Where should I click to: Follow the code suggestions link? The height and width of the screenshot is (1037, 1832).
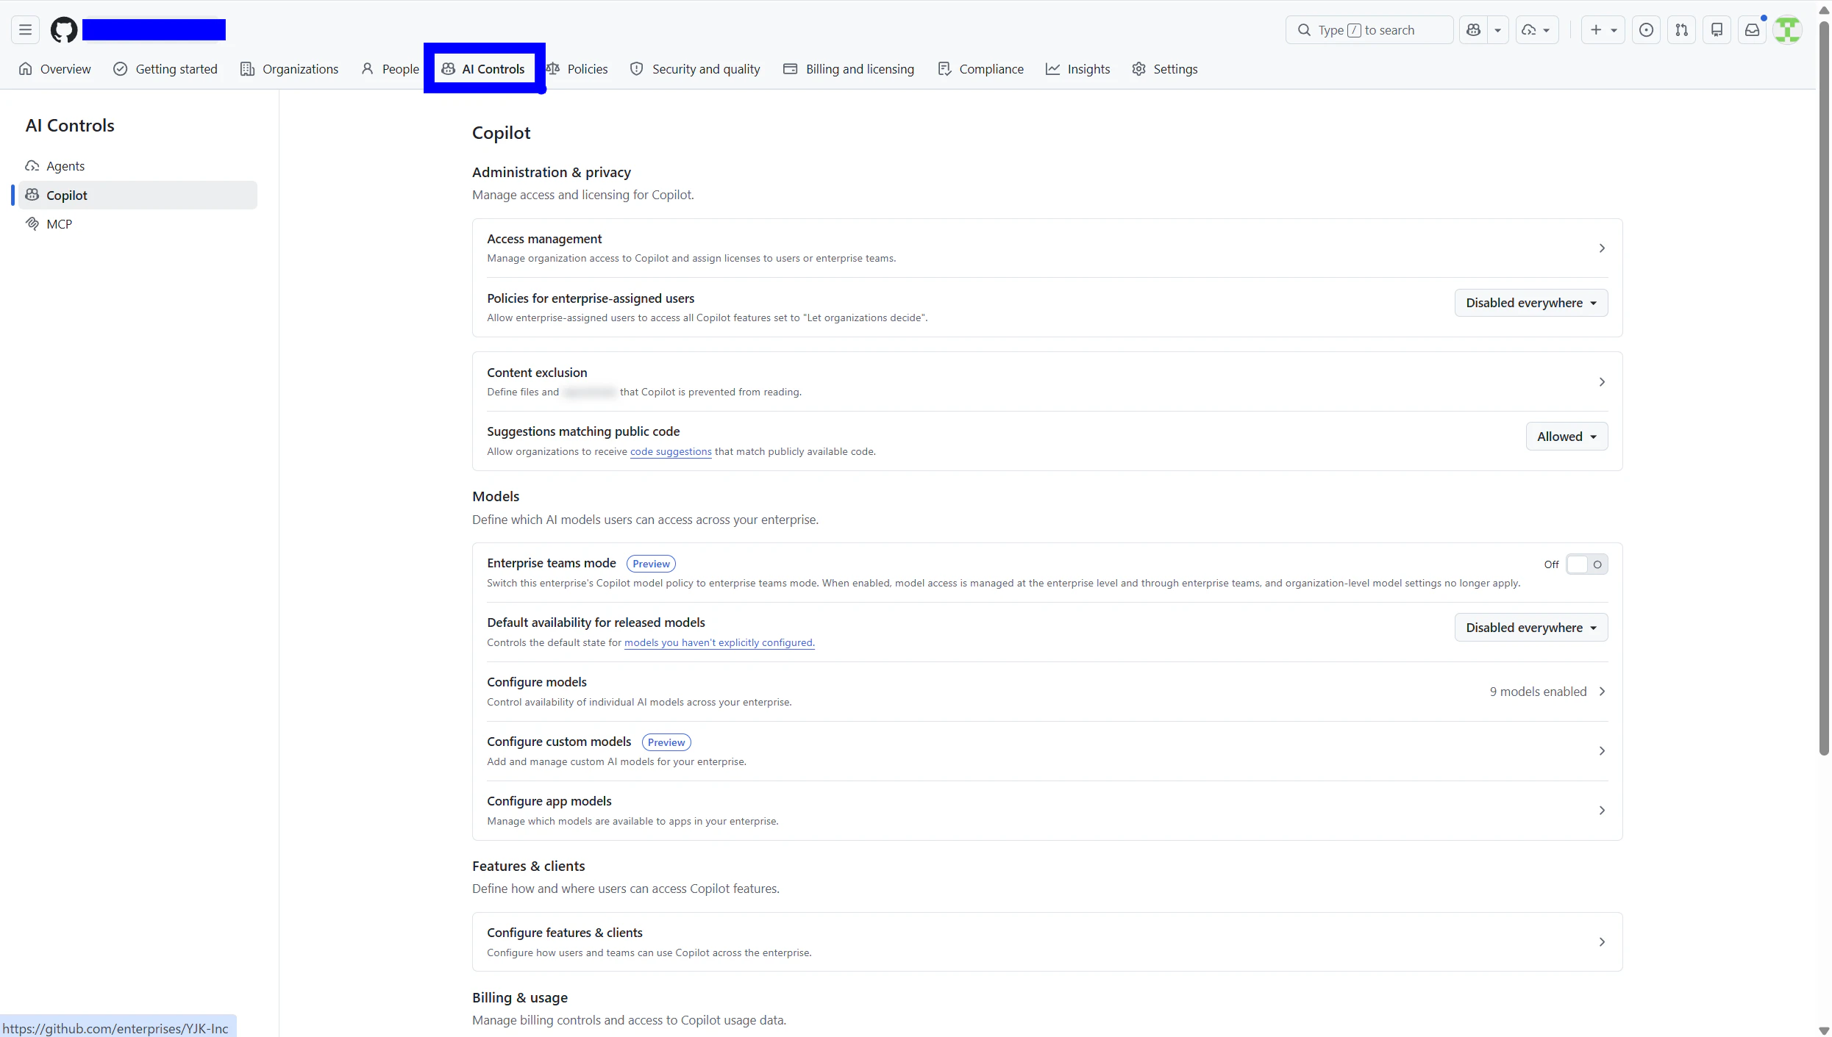pyautogui.click(x=671, y=452)
